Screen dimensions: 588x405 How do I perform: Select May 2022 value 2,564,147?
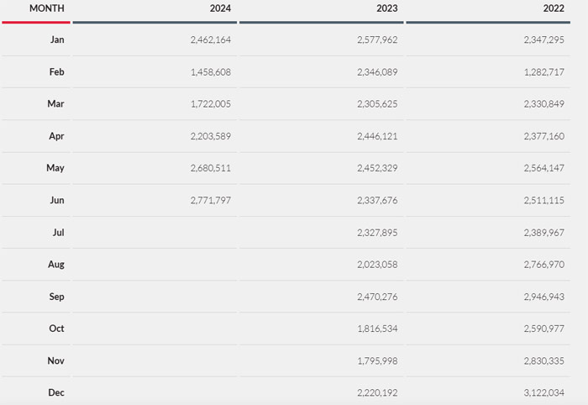538,168
